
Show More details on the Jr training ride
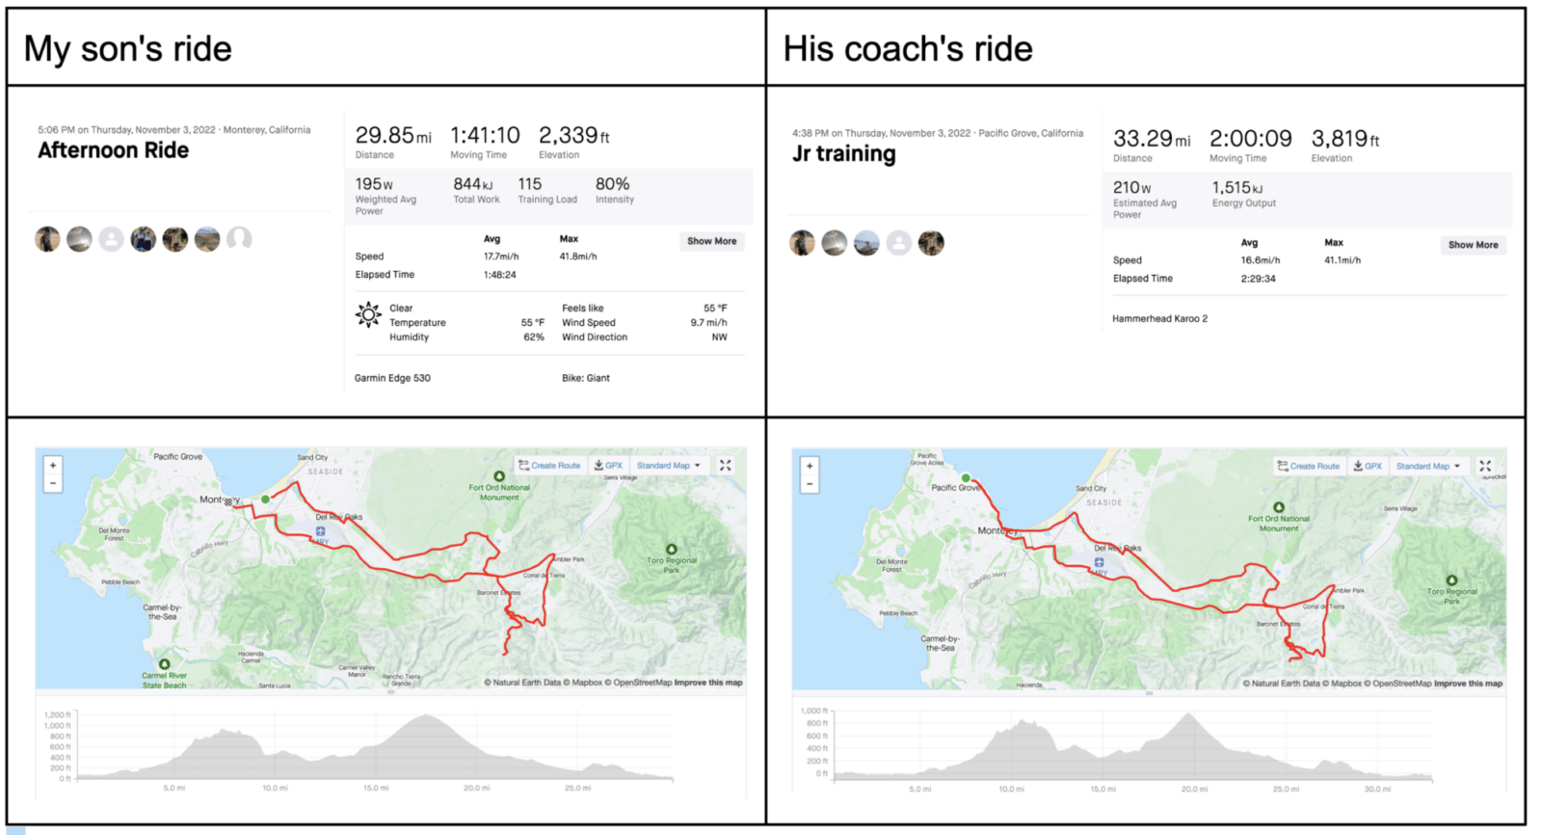pyautogui.click(x=1473, y=244)
